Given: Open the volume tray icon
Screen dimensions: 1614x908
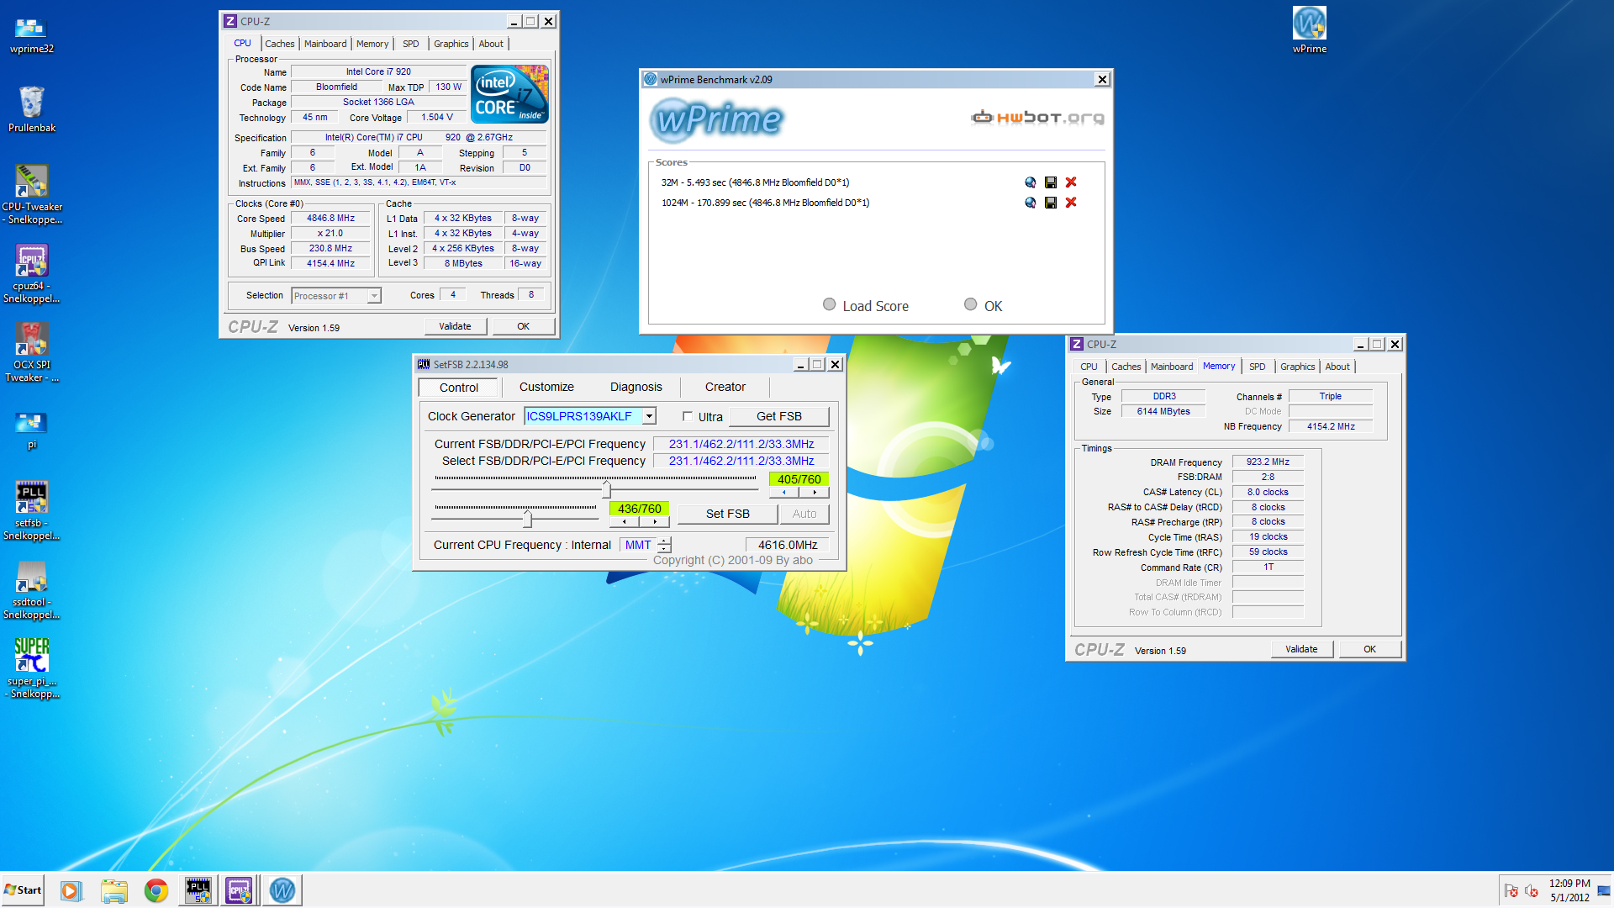Looking at the screenshot, I should pos(1532,891).
